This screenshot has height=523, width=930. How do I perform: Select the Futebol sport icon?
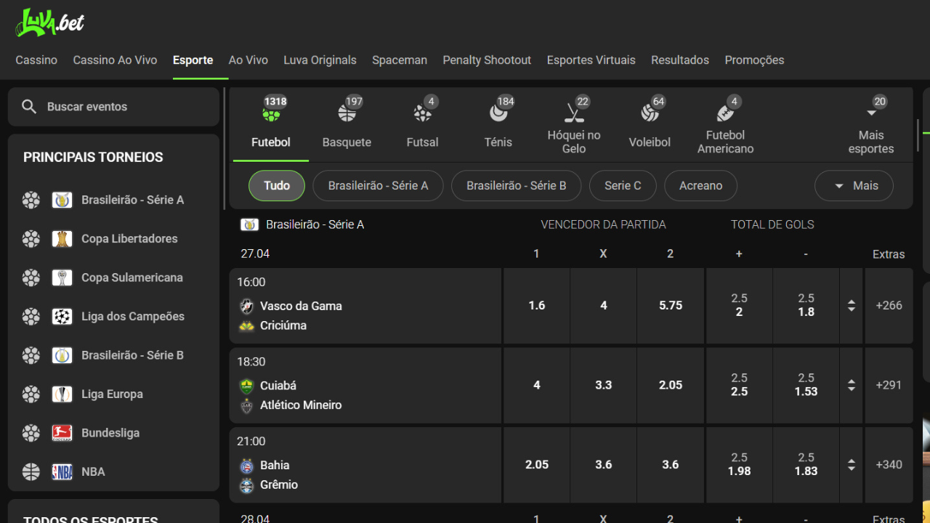(x=271, y=113)
